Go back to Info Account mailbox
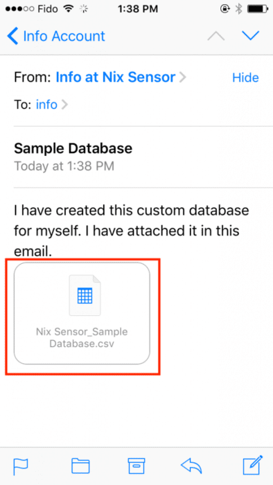Image resolution: width=273 pixels, height=485 pixels. (x=56, y=36)
